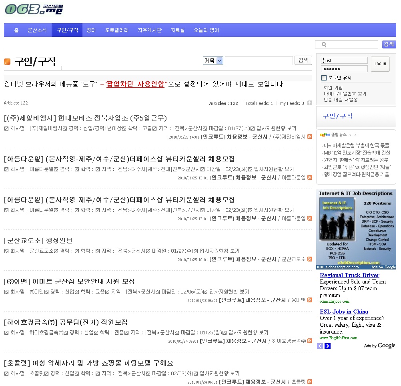Click the previous ads arrow button
401x386 pixels.
tap(320, 346)
